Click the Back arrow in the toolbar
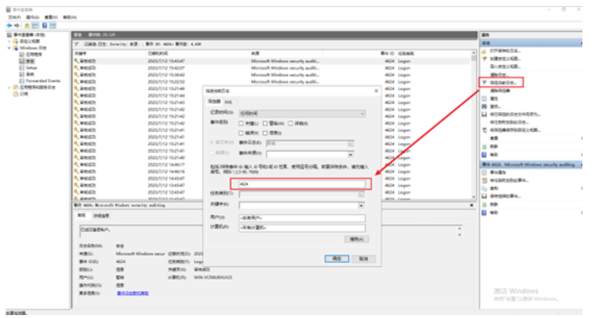Image resolution: width=608 pixels, height=318 pixels. (9, 26)
